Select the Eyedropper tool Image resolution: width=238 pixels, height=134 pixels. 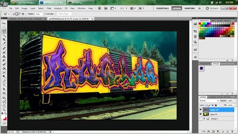[4, 44]
